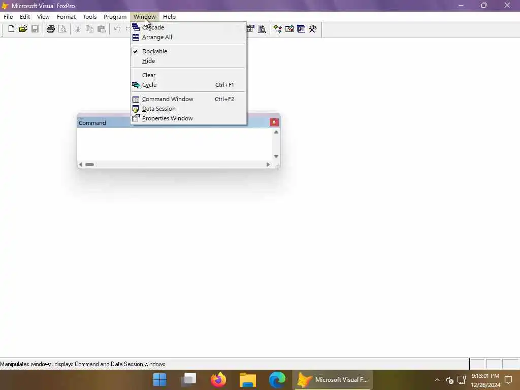
Task: Click the network tray icon
Action: (461, 380)
